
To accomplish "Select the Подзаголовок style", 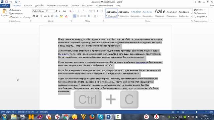I will point(172,13).
